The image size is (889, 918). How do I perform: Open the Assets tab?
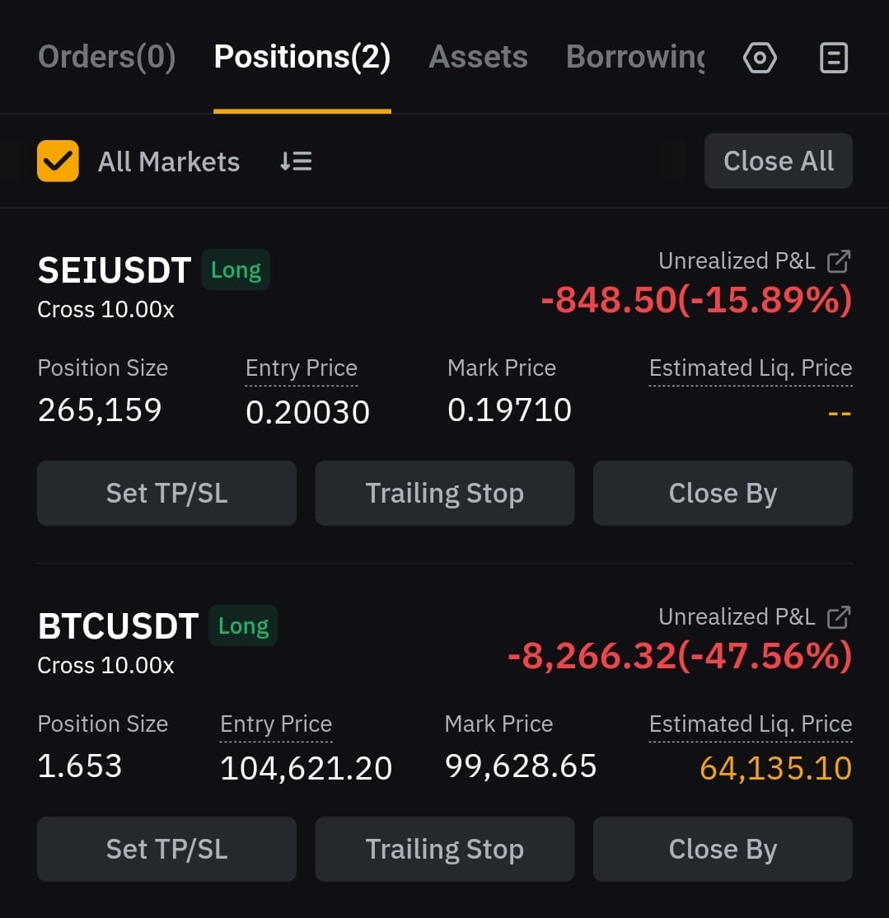(478, 57)
